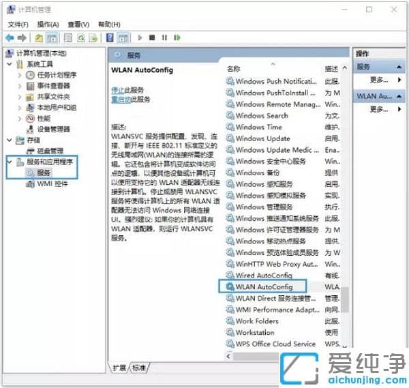This screenshot has height=388, width=409.
Task: Open the 操作(A) menu
Action: click(48, 25)
